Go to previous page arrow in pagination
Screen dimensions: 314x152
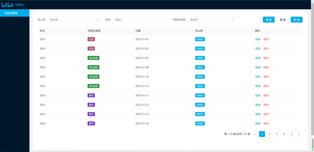click(x=254, y=134)
